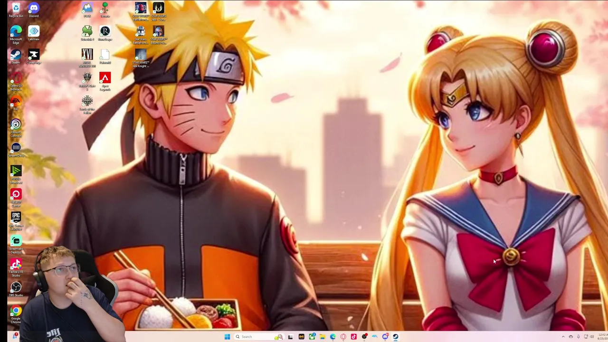The height and width of the screenshot is (342, 608).
Task: Open the EA app desktop icon
Action: (x=16, y=103)
